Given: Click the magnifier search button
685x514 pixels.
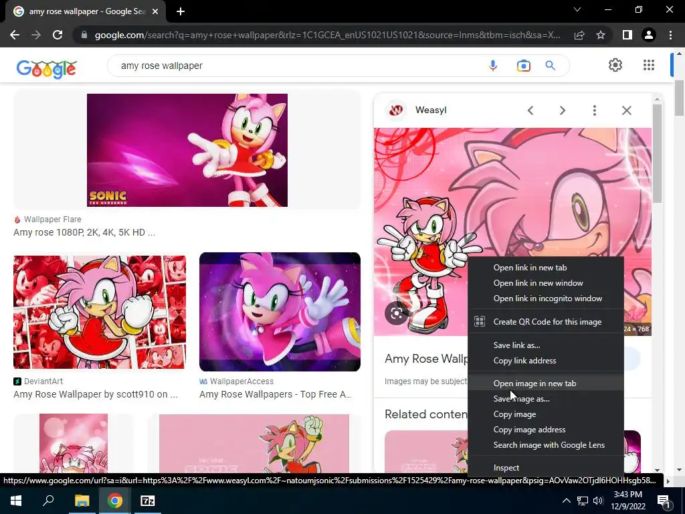Looking at the screenshot, I should [550, 66].
